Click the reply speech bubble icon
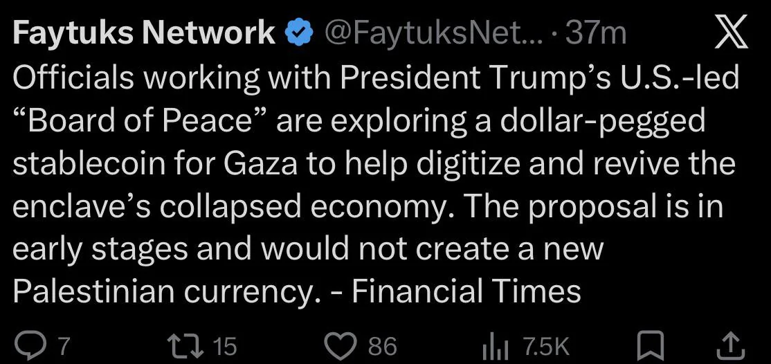This screenshot has width=771, height=364. (x=29, y=344)
